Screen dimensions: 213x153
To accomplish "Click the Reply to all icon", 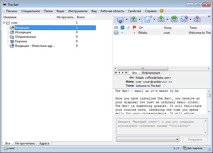I will 174,19.
